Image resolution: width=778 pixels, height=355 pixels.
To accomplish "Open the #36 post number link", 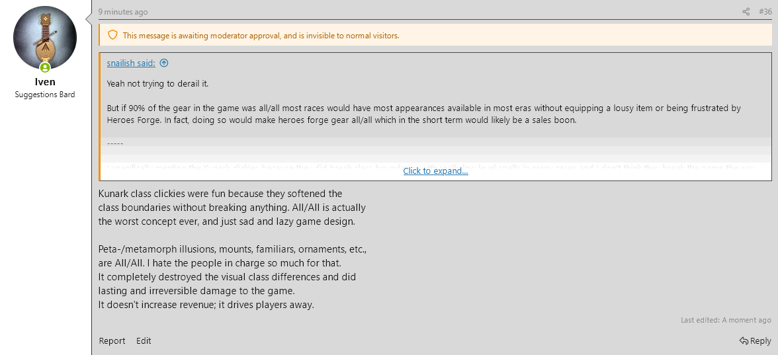I will (x=765, y=12).
